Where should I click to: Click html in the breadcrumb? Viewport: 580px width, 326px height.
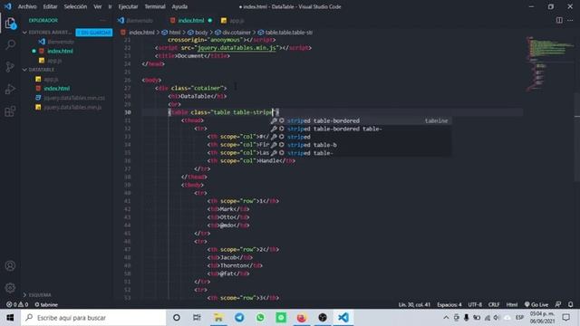174,33
